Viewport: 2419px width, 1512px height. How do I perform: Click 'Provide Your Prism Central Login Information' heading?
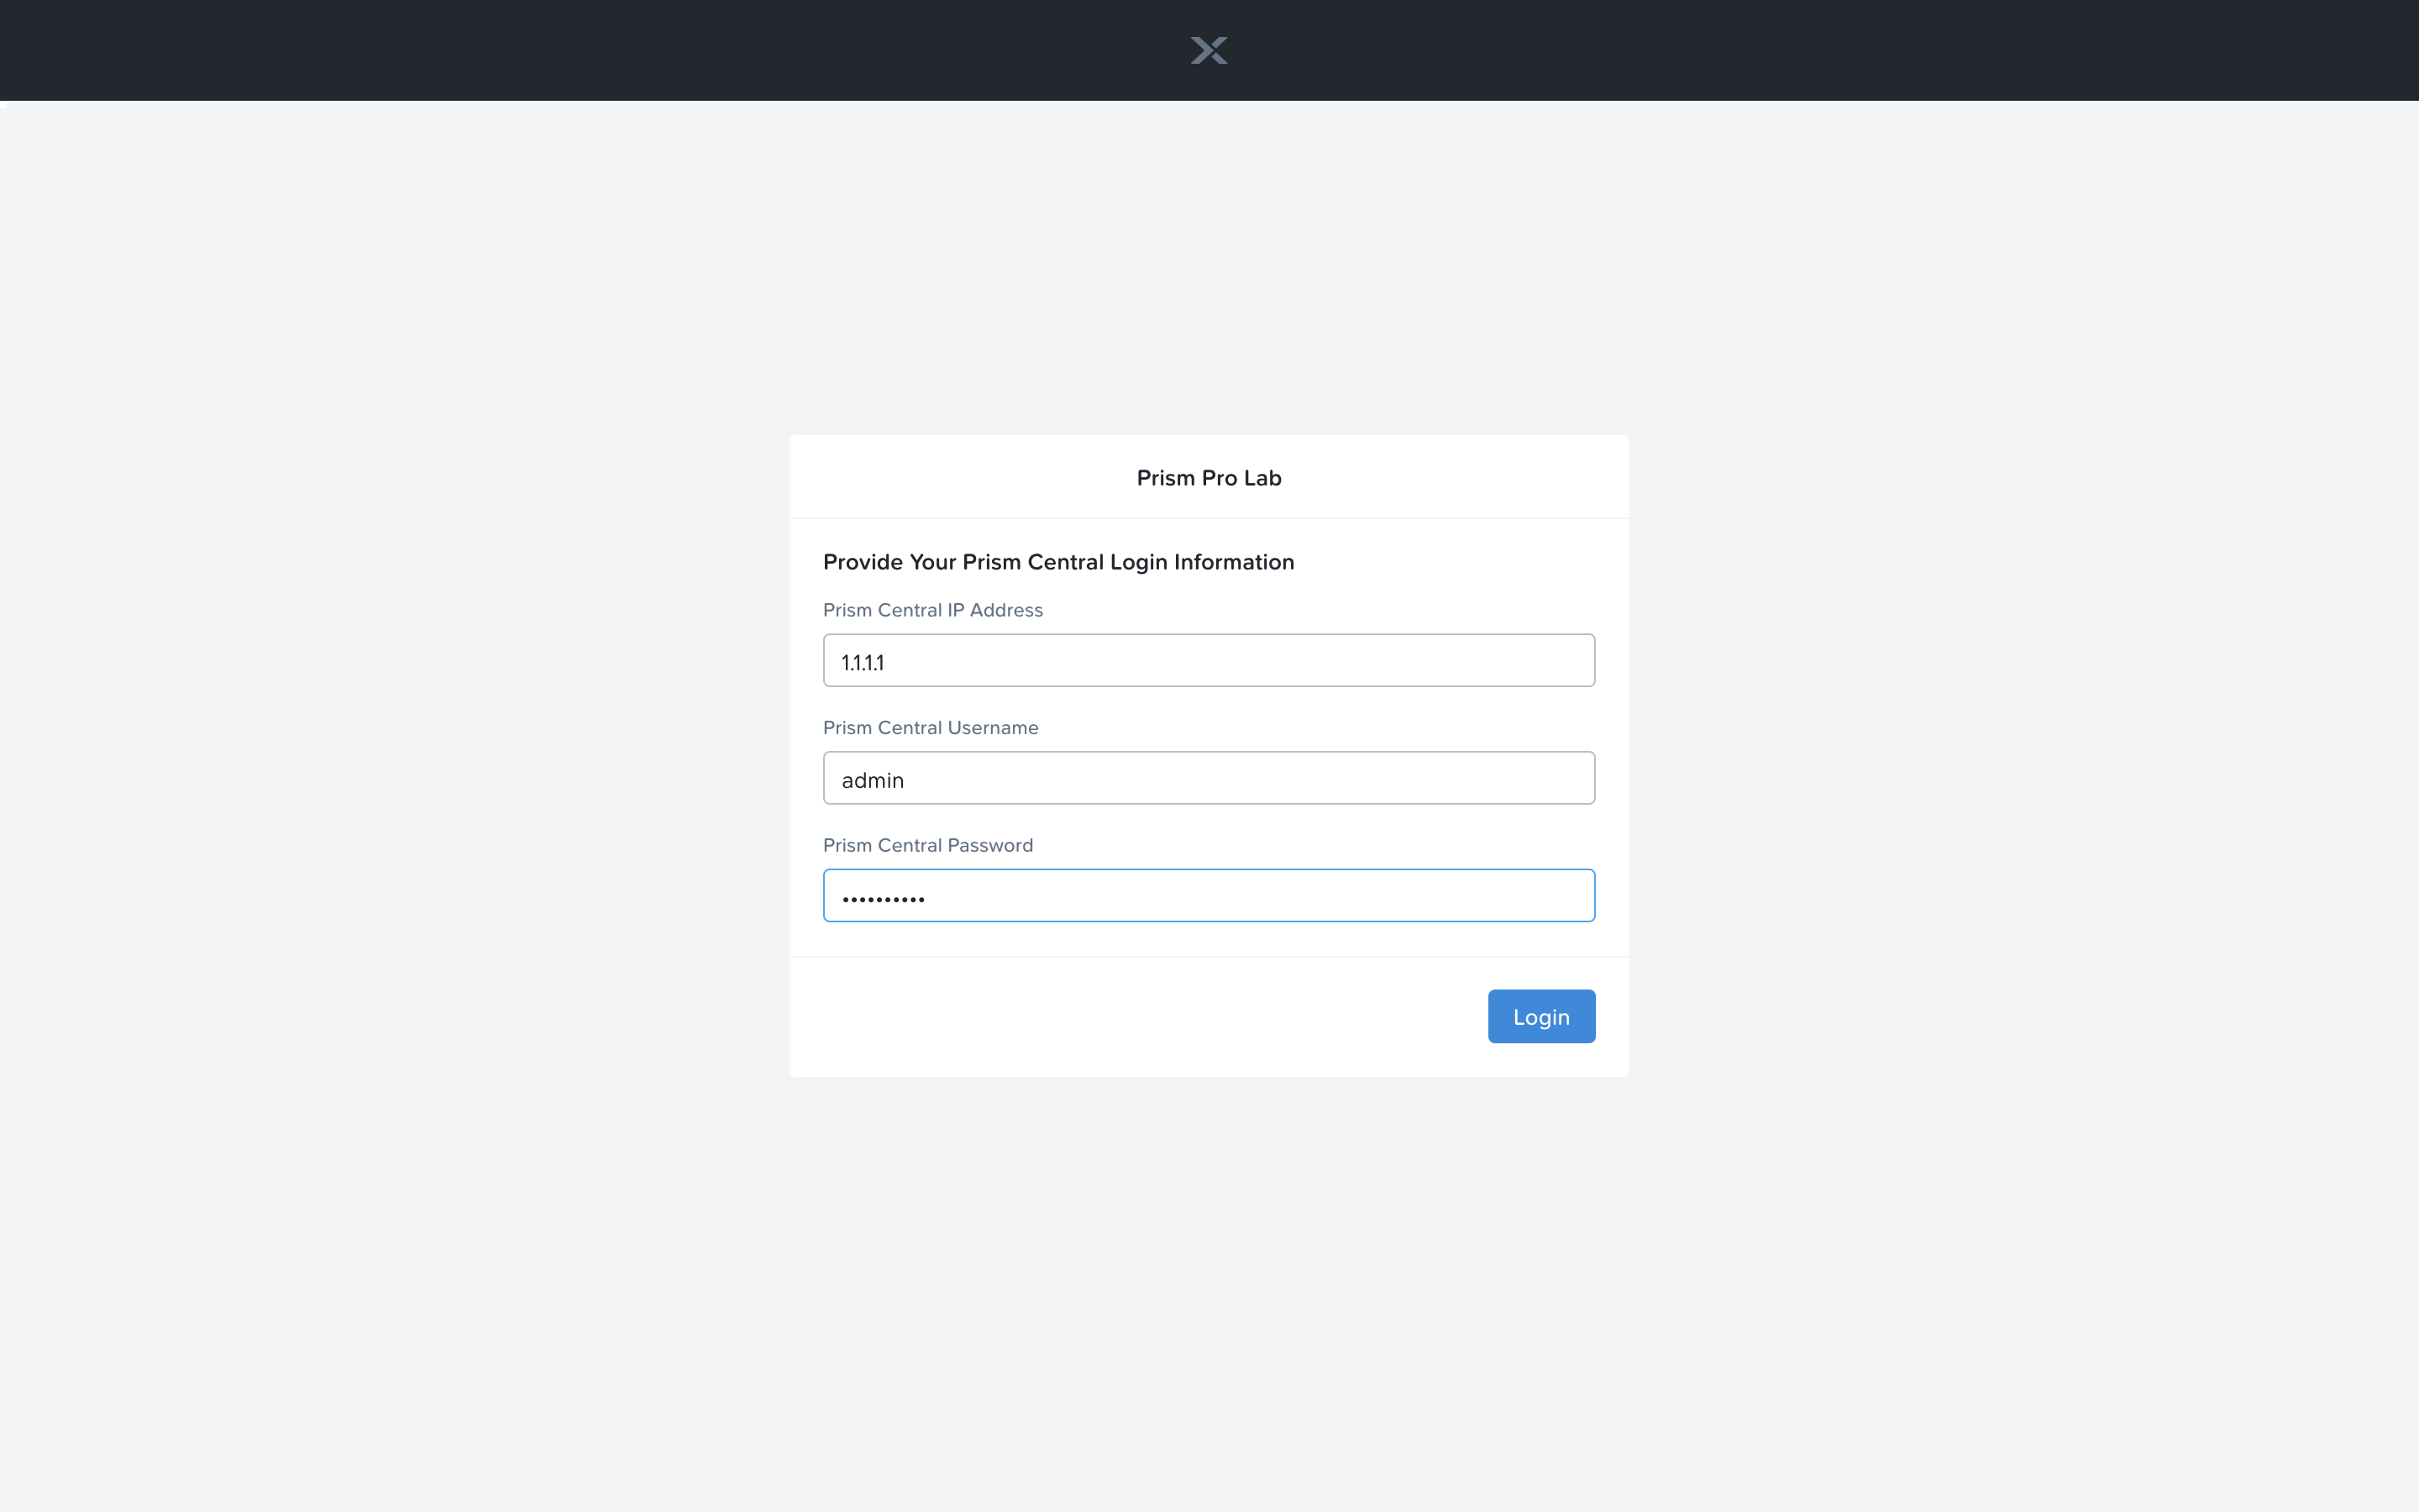click(x=1058, y=562)
